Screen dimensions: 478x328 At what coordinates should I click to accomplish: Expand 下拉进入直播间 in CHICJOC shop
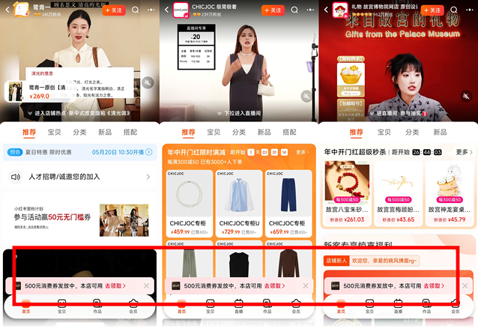pos(239,113)
